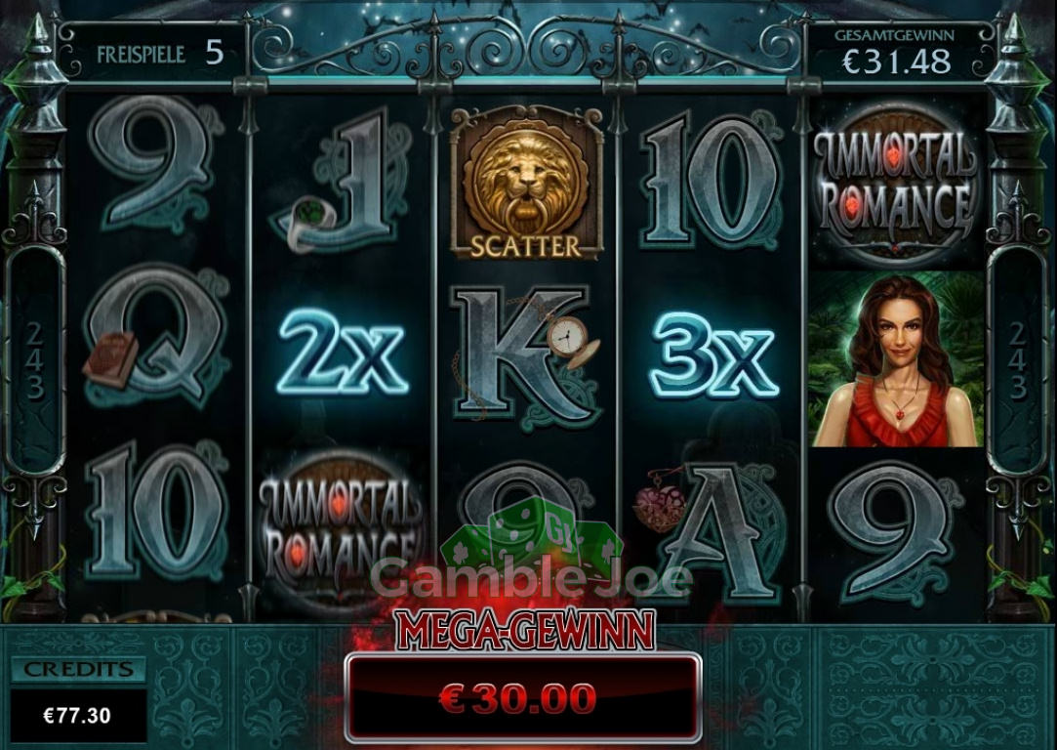Click the A symbol with heart locket
1057x750 pixels.
[x=708, y=531]
